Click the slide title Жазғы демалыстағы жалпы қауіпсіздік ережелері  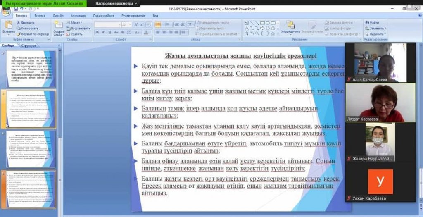pos(241,56)
